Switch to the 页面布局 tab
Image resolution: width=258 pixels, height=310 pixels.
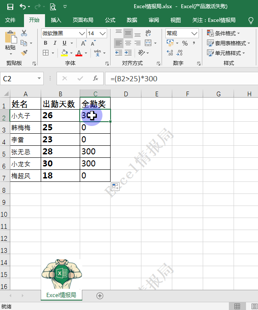[x=83, y=20]
